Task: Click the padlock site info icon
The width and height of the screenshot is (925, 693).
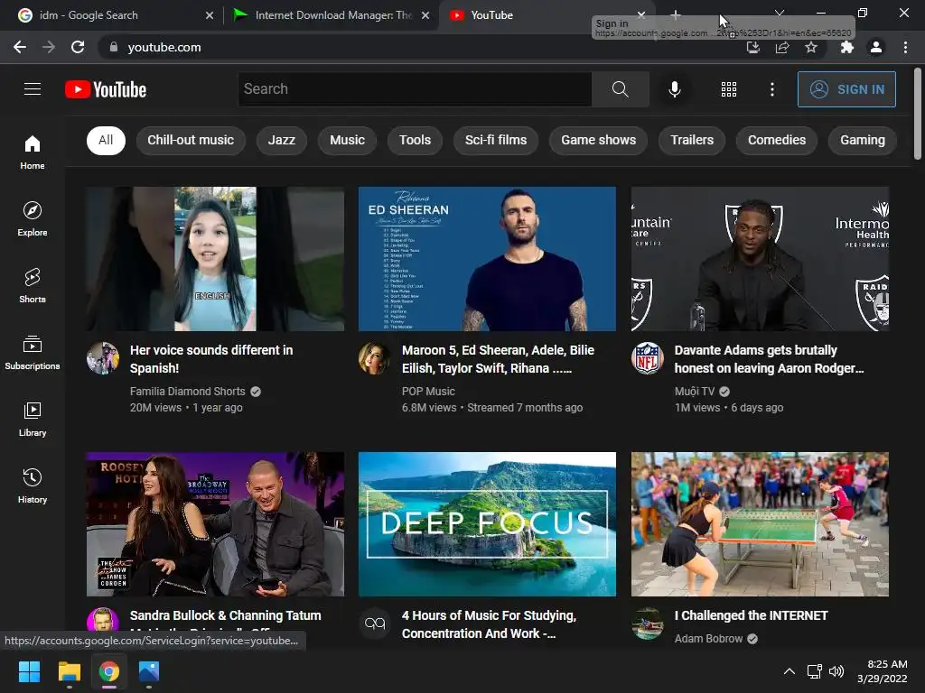Action: point(114,47)
